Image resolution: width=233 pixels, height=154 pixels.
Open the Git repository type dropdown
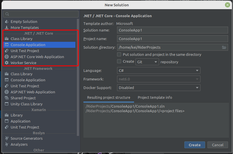click(147, 62)
